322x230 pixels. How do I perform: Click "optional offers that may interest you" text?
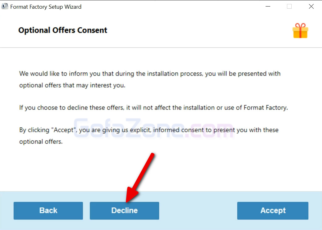click(x=72, y=85)
